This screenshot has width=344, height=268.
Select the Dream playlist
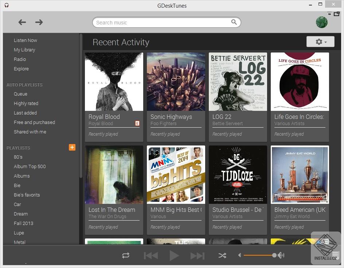[21, 214]
